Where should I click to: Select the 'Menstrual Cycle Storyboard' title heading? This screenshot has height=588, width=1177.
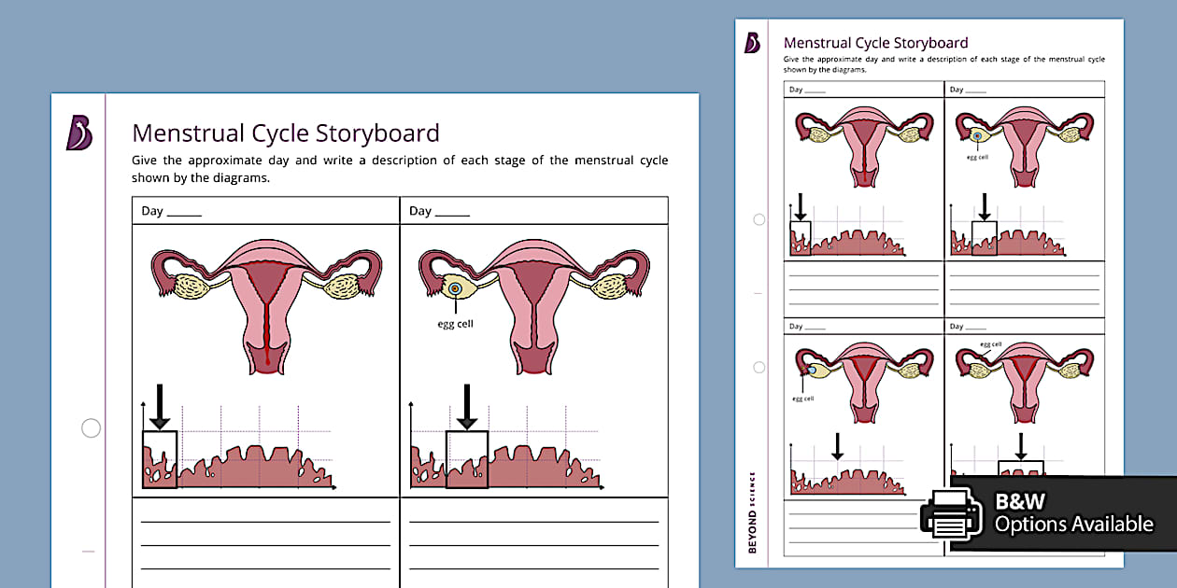point(285,133)
